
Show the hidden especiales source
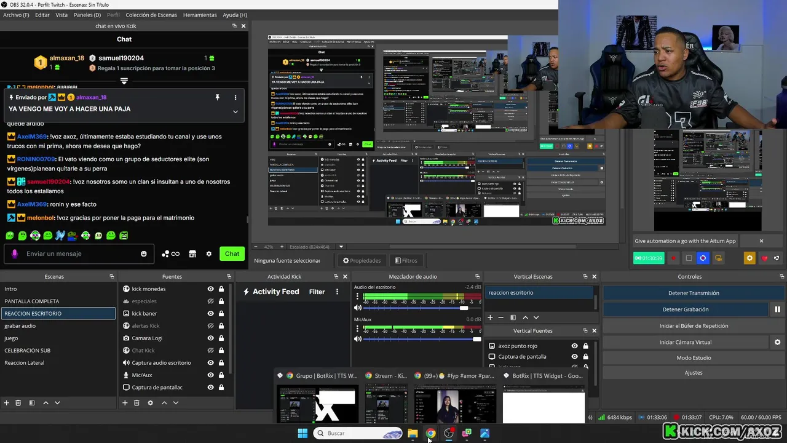coord(210,301)
